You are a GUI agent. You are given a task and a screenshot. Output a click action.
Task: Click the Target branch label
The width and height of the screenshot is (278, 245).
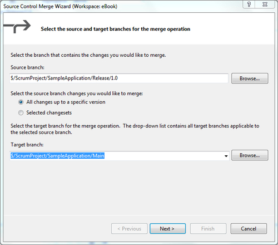coord(27,145)
